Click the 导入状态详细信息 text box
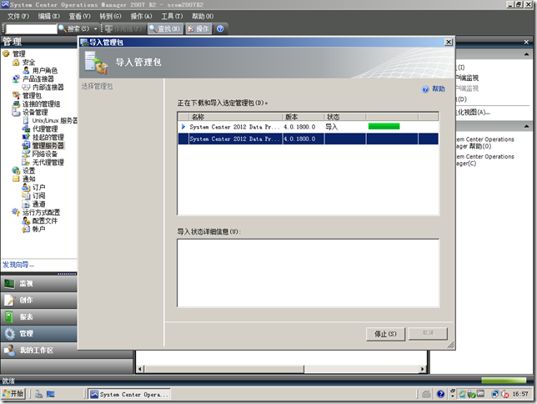Image resolution: width=537 pixels, height=404 pixels. click(308, 273)
